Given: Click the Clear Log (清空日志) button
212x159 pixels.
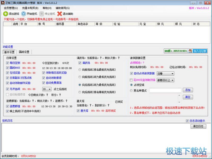Looking at the screenshot, I should coord(198,126).
